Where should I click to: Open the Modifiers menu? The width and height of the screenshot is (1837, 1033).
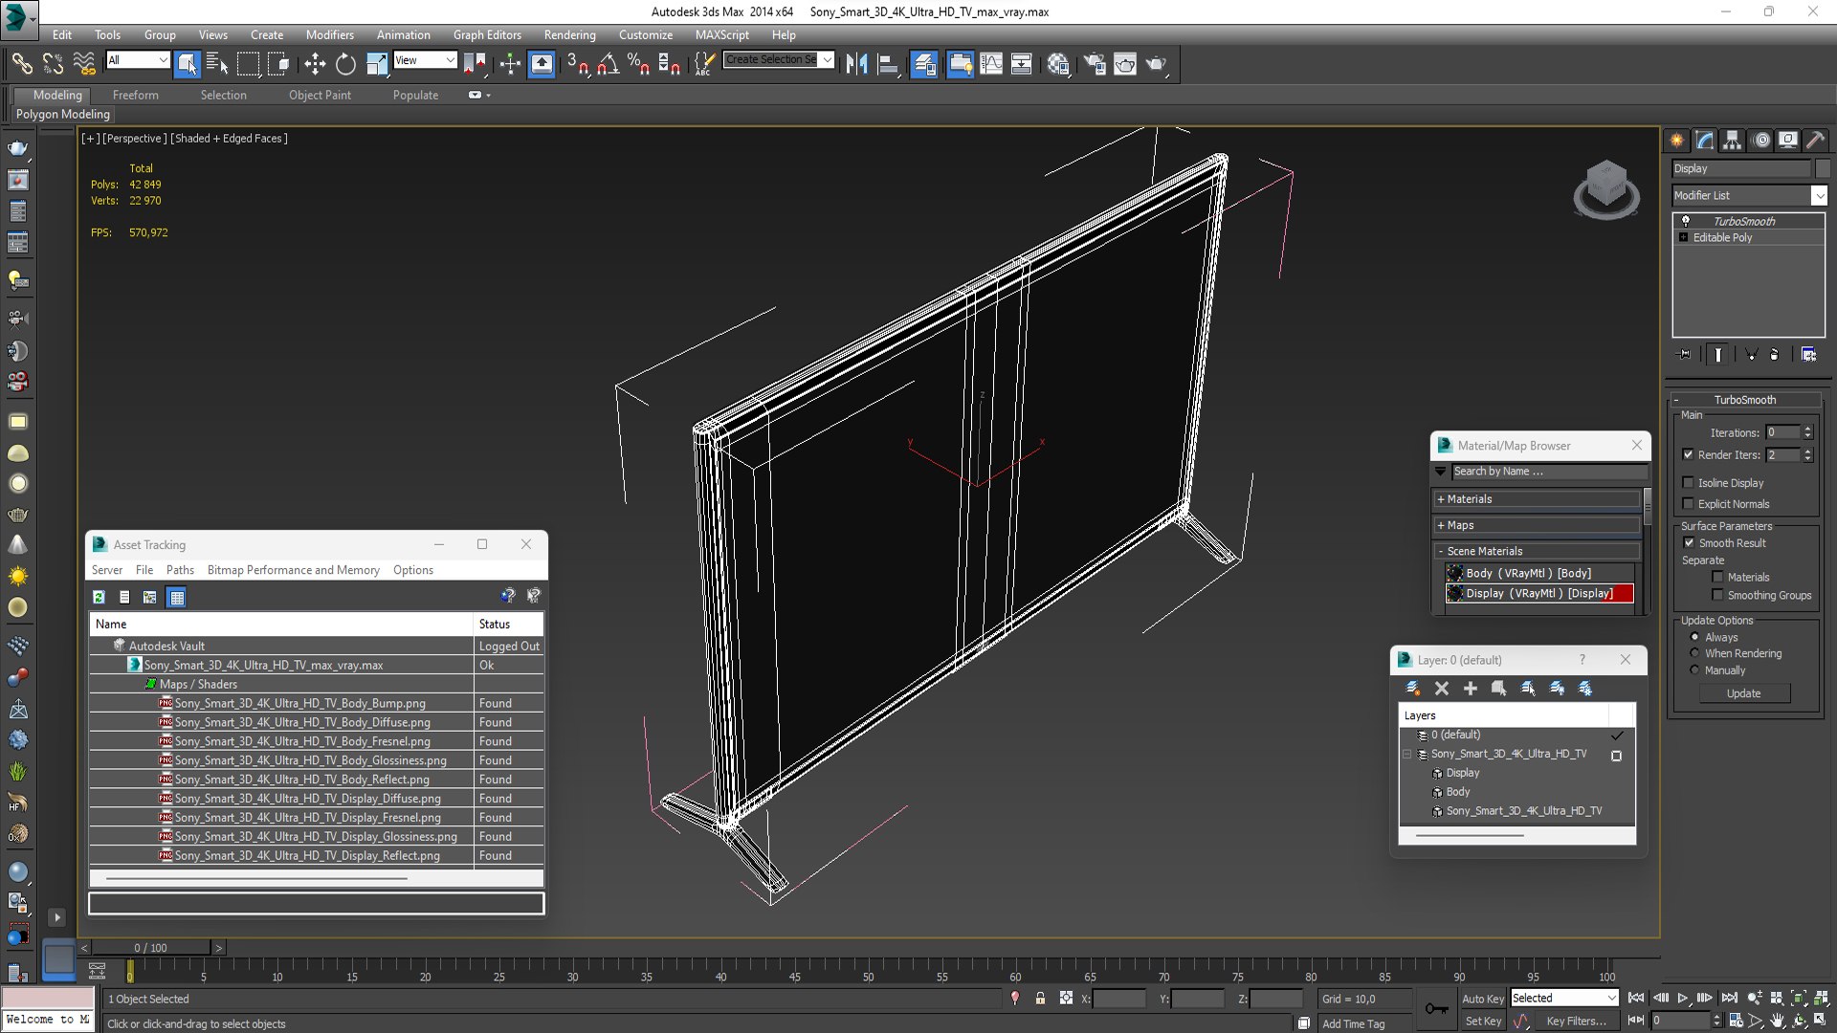(329, 34)
